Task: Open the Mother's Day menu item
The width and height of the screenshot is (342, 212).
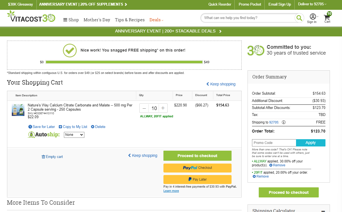Action: point(97,20)
